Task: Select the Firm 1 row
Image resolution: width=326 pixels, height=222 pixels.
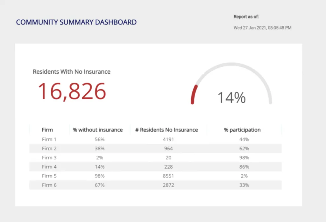Action: 155,139
